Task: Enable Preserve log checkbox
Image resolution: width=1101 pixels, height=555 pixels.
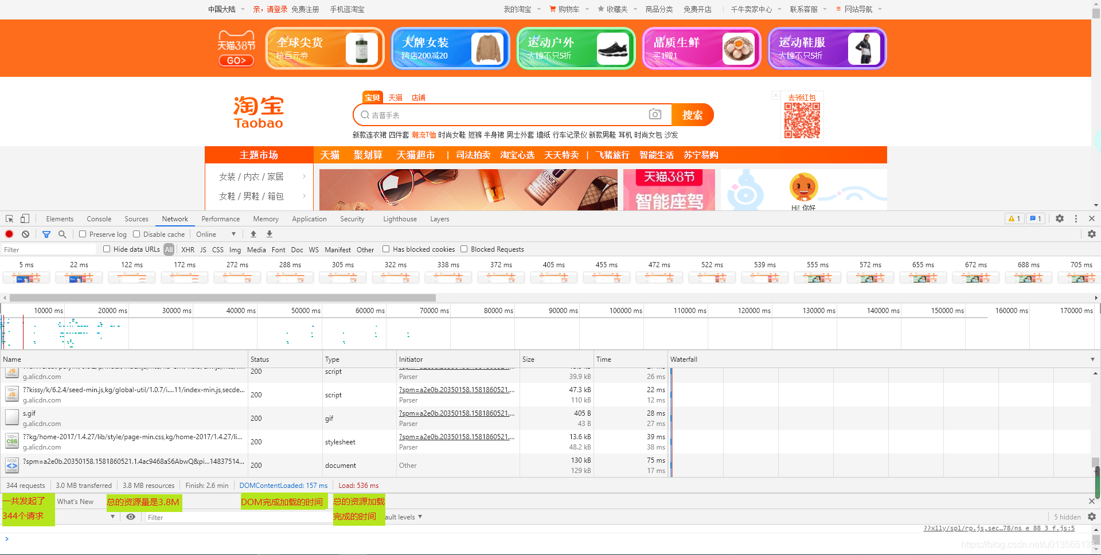Action: (83, 234)
